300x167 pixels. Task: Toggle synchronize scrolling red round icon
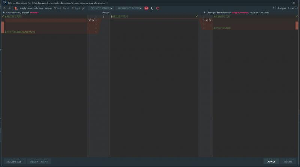146,8
